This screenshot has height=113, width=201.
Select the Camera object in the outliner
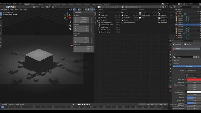[x=180, y=14]
